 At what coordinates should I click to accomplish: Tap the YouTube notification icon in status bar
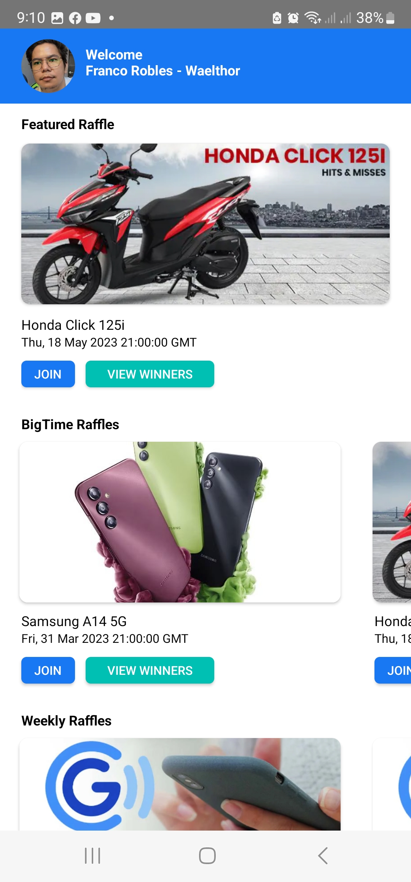93,18
